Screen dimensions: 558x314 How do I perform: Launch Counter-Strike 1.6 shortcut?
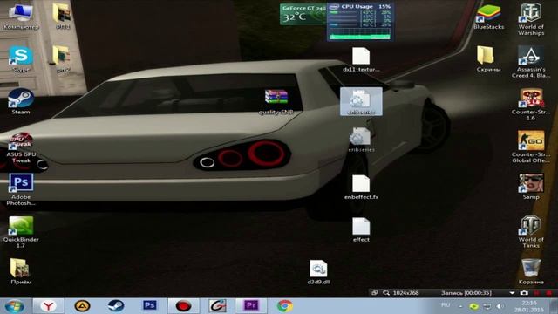pyautogui.click(x=531, y=105)
